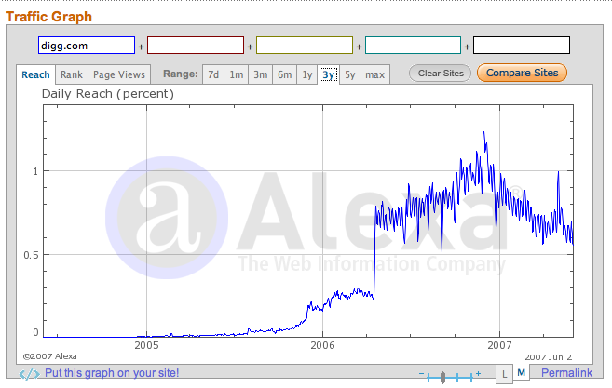Choose the L graph size button
This screenshot has height=388, width=612.
tap(504, 374)
